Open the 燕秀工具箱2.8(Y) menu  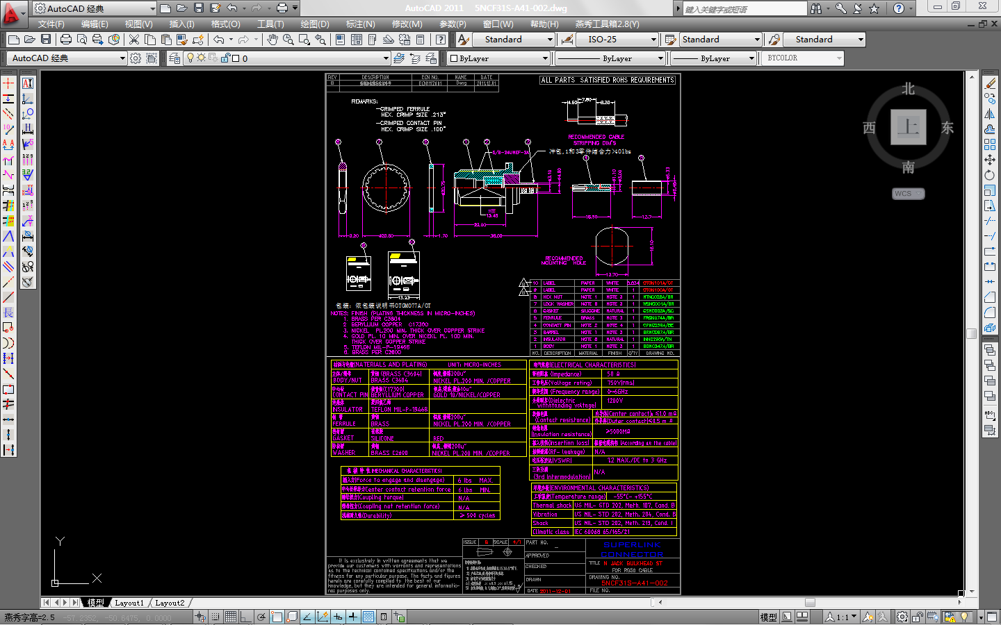pos(607,24)
